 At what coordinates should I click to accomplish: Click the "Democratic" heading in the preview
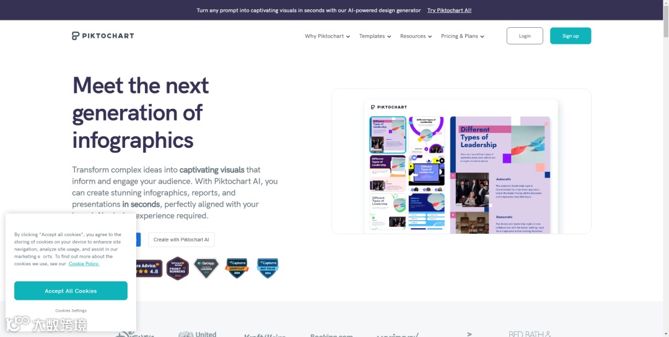point(504,217)
